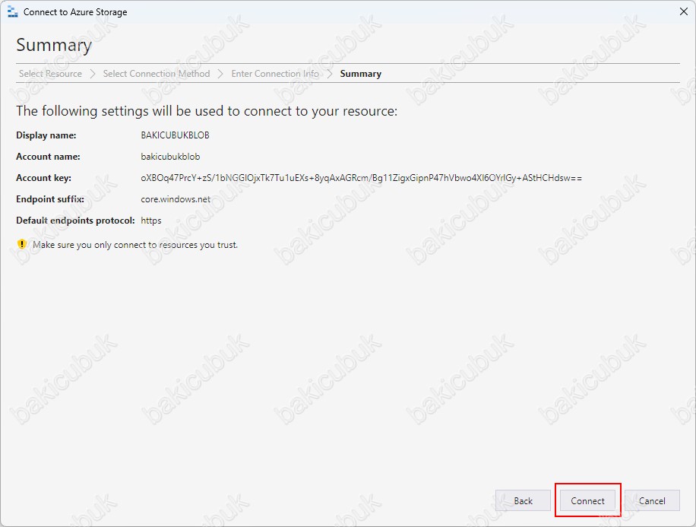Click the Account key label
Image resolution: width=696 pixels, height=527 pixels.
tap(43, 178)
